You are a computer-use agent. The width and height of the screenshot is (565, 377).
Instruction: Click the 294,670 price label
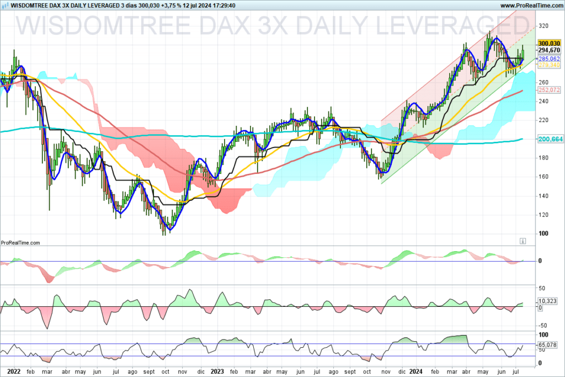tap(549, 50)
